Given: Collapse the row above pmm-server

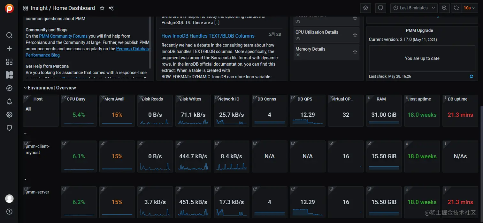Looking at the screenshot, I should [x=25, y=179].
